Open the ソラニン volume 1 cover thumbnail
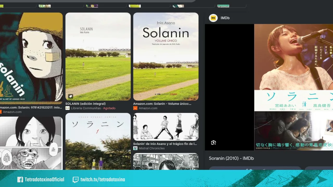The width and height of the screenshot is (333, 187). (98, 141)
